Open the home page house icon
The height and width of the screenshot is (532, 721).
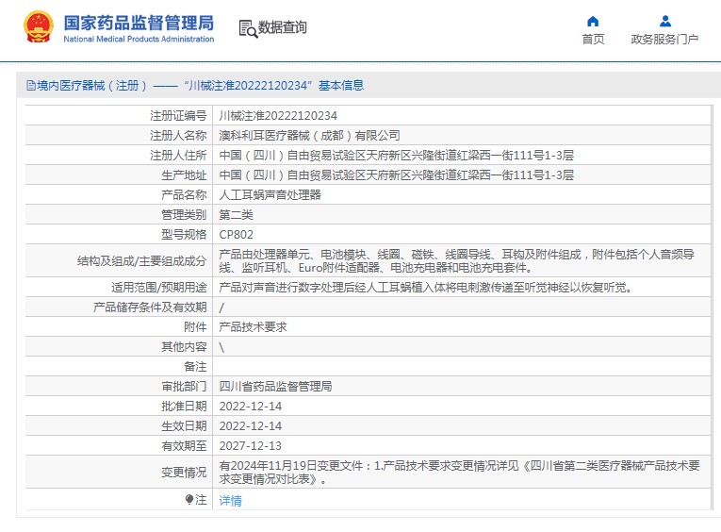click(593, 21)
